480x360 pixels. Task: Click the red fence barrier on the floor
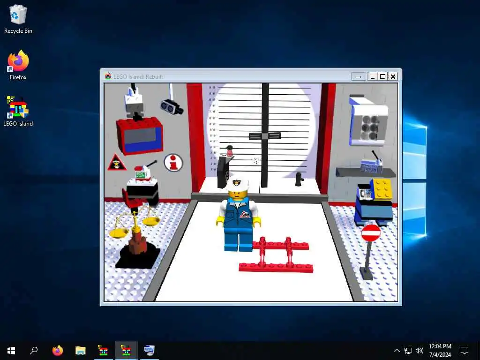pyautogui.click(x=276, y=255)
